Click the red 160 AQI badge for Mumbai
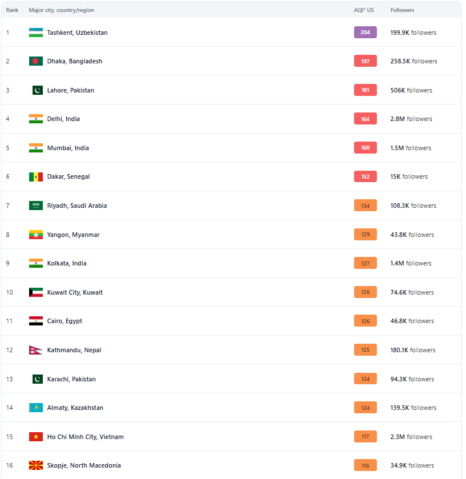This screenshot has width=466, height=479. coord(365,147)
